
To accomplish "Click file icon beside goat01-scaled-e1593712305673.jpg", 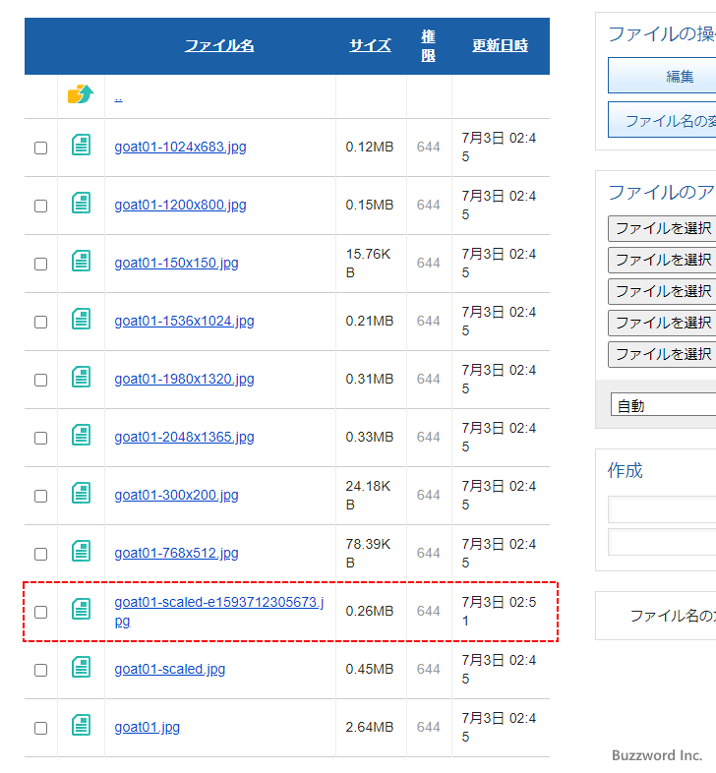I will [81, 611].
